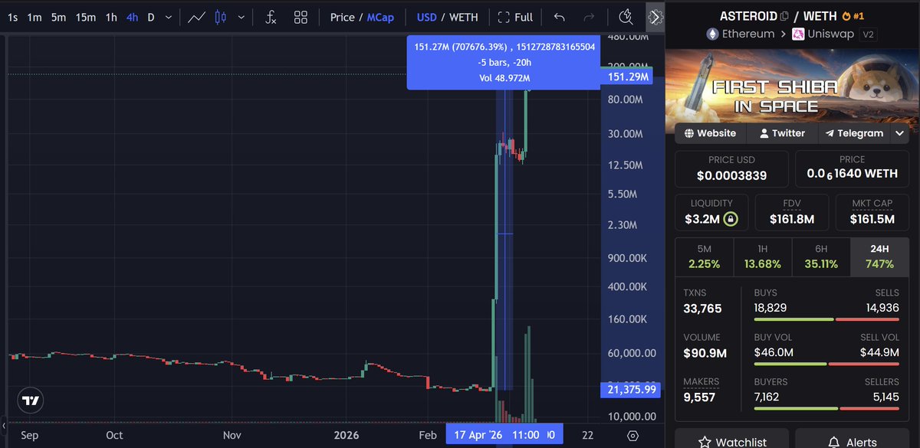Copy the ASTEROID token address
Screen dimensions: 920x448
coord(784,15)
